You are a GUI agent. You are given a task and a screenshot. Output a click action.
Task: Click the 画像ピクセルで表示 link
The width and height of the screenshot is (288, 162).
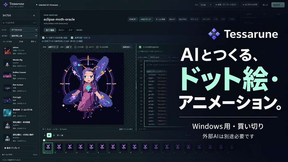(x=126, y=129)
